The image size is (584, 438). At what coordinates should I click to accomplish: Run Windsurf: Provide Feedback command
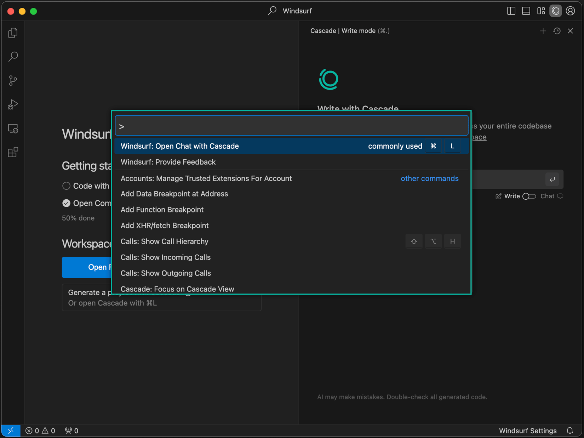click(x=292, y=162)
